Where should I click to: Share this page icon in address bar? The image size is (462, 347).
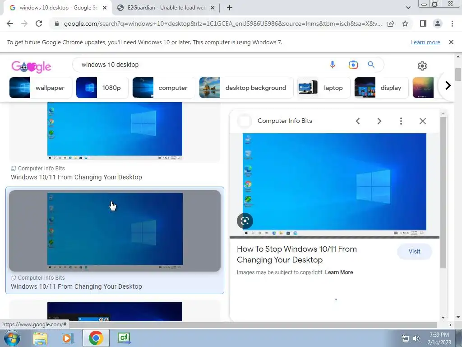(x=391, y=23)
